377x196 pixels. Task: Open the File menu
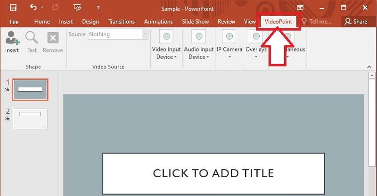coord(14,22)
